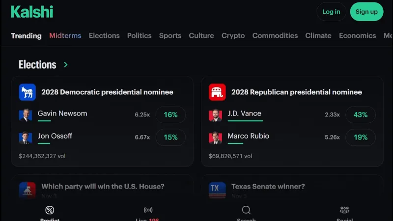Click Jon Ossoff's portrait thumbnail

tap(26, 138)
